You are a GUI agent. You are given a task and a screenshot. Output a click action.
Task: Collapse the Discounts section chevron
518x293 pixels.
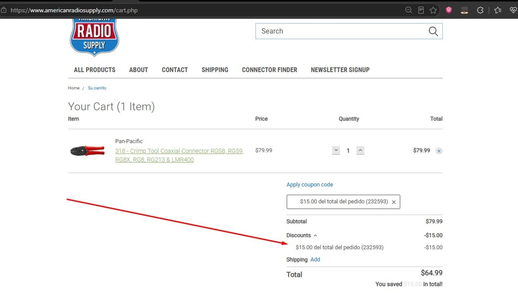315,235
